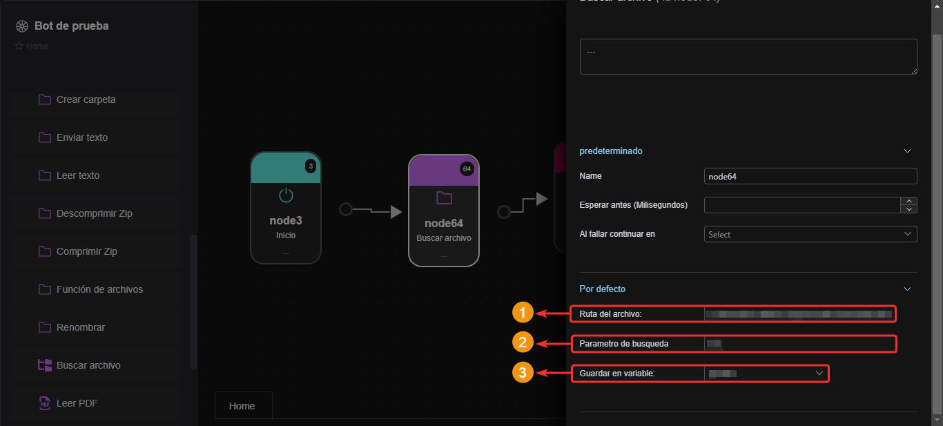The width and height of the screenshot is (943, 426).
Task: Select the Leer texto folder icon
Action: pyautogui.click(x=45, y=175)
